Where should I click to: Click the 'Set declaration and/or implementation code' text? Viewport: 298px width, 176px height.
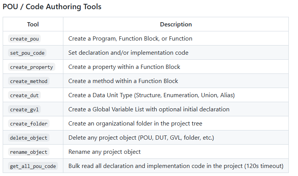click(128, 53)
